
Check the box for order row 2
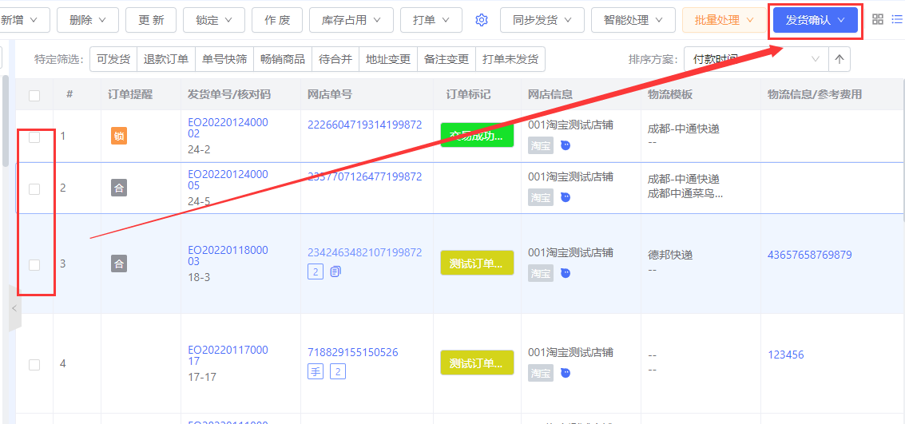point(34,188)
